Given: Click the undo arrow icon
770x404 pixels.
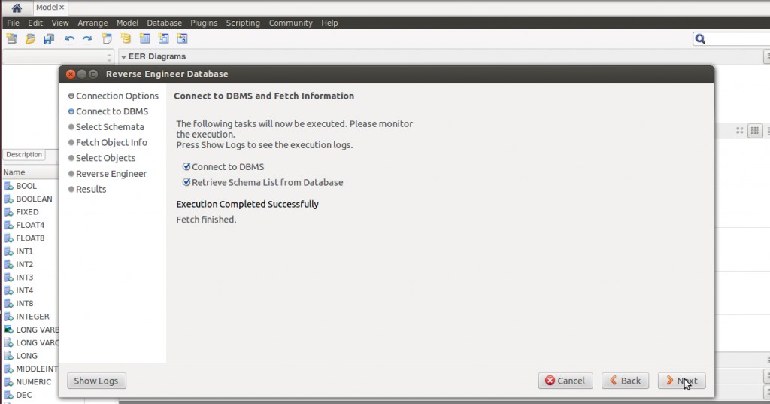Looking at the screenshot, I should coord(70,39).
